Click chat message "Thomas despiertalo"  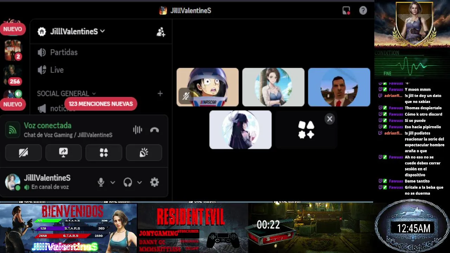click(x=423, y=108)
